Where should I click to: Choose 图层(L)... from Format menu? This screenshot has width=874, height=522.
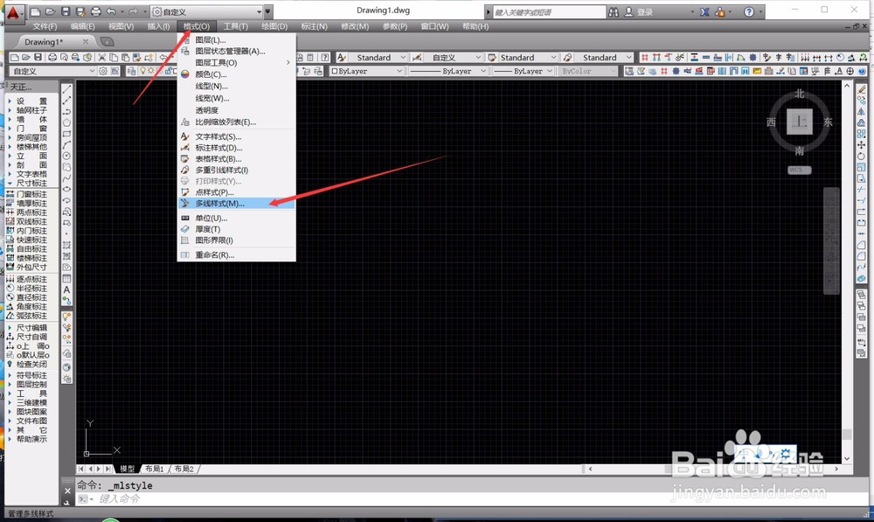click(x=237, y=40)
